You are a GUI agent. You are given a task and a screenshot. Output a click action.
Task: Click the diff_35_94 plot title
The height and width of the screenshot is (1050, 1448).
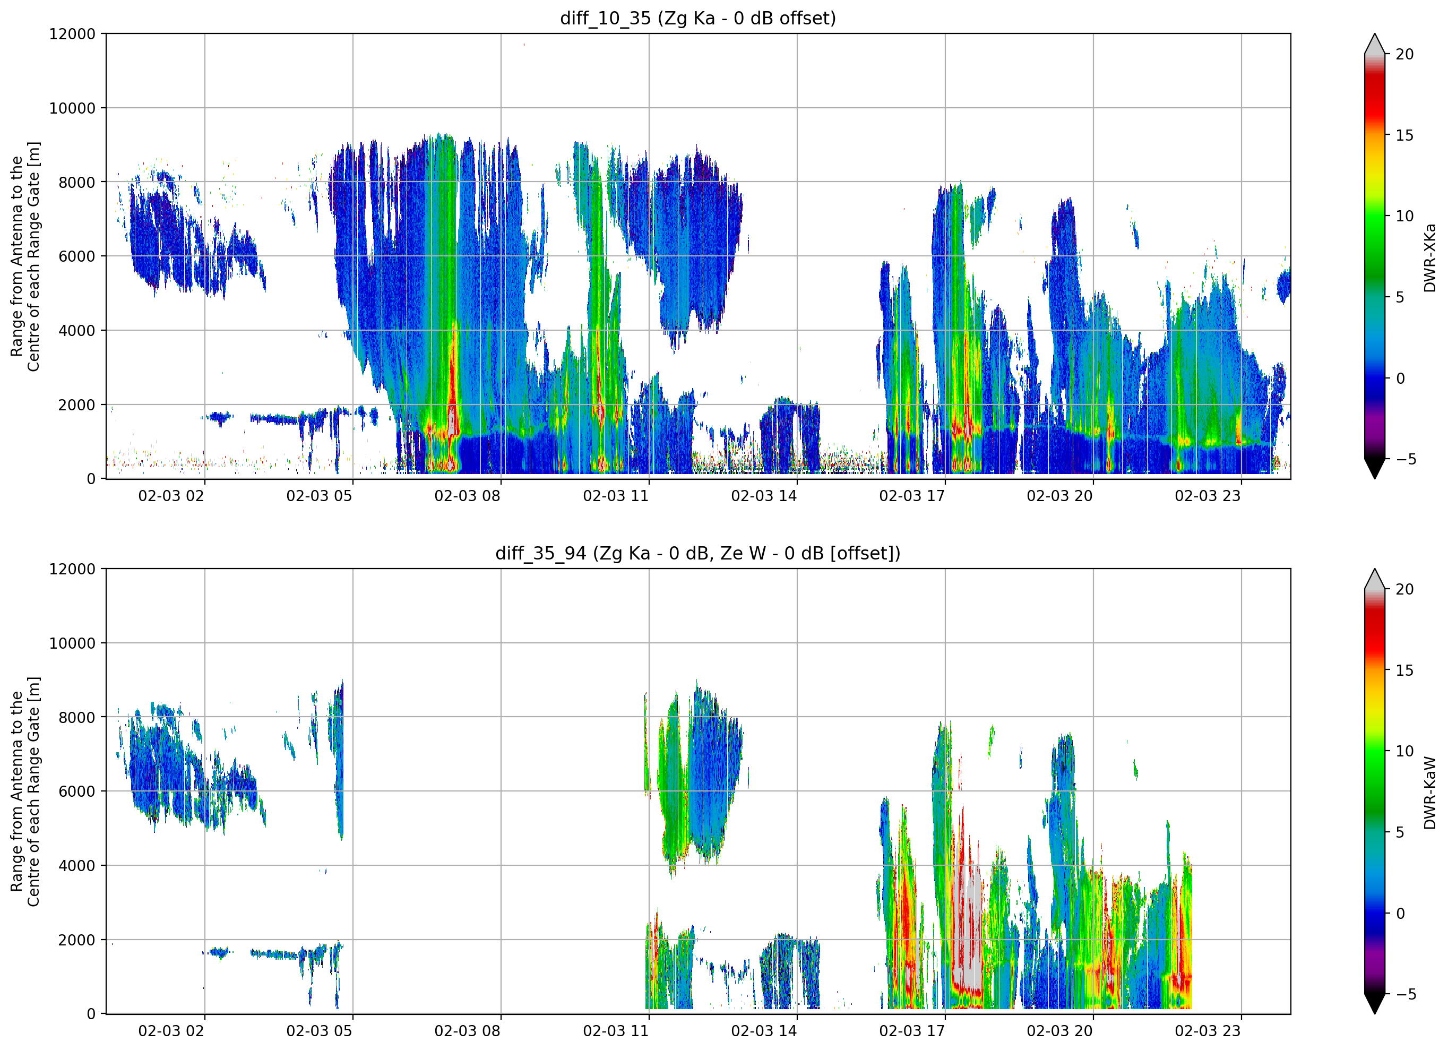pos(698,553)
